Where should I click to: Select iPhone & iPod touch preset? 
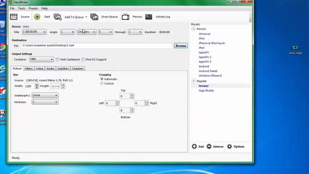point(211,43)
